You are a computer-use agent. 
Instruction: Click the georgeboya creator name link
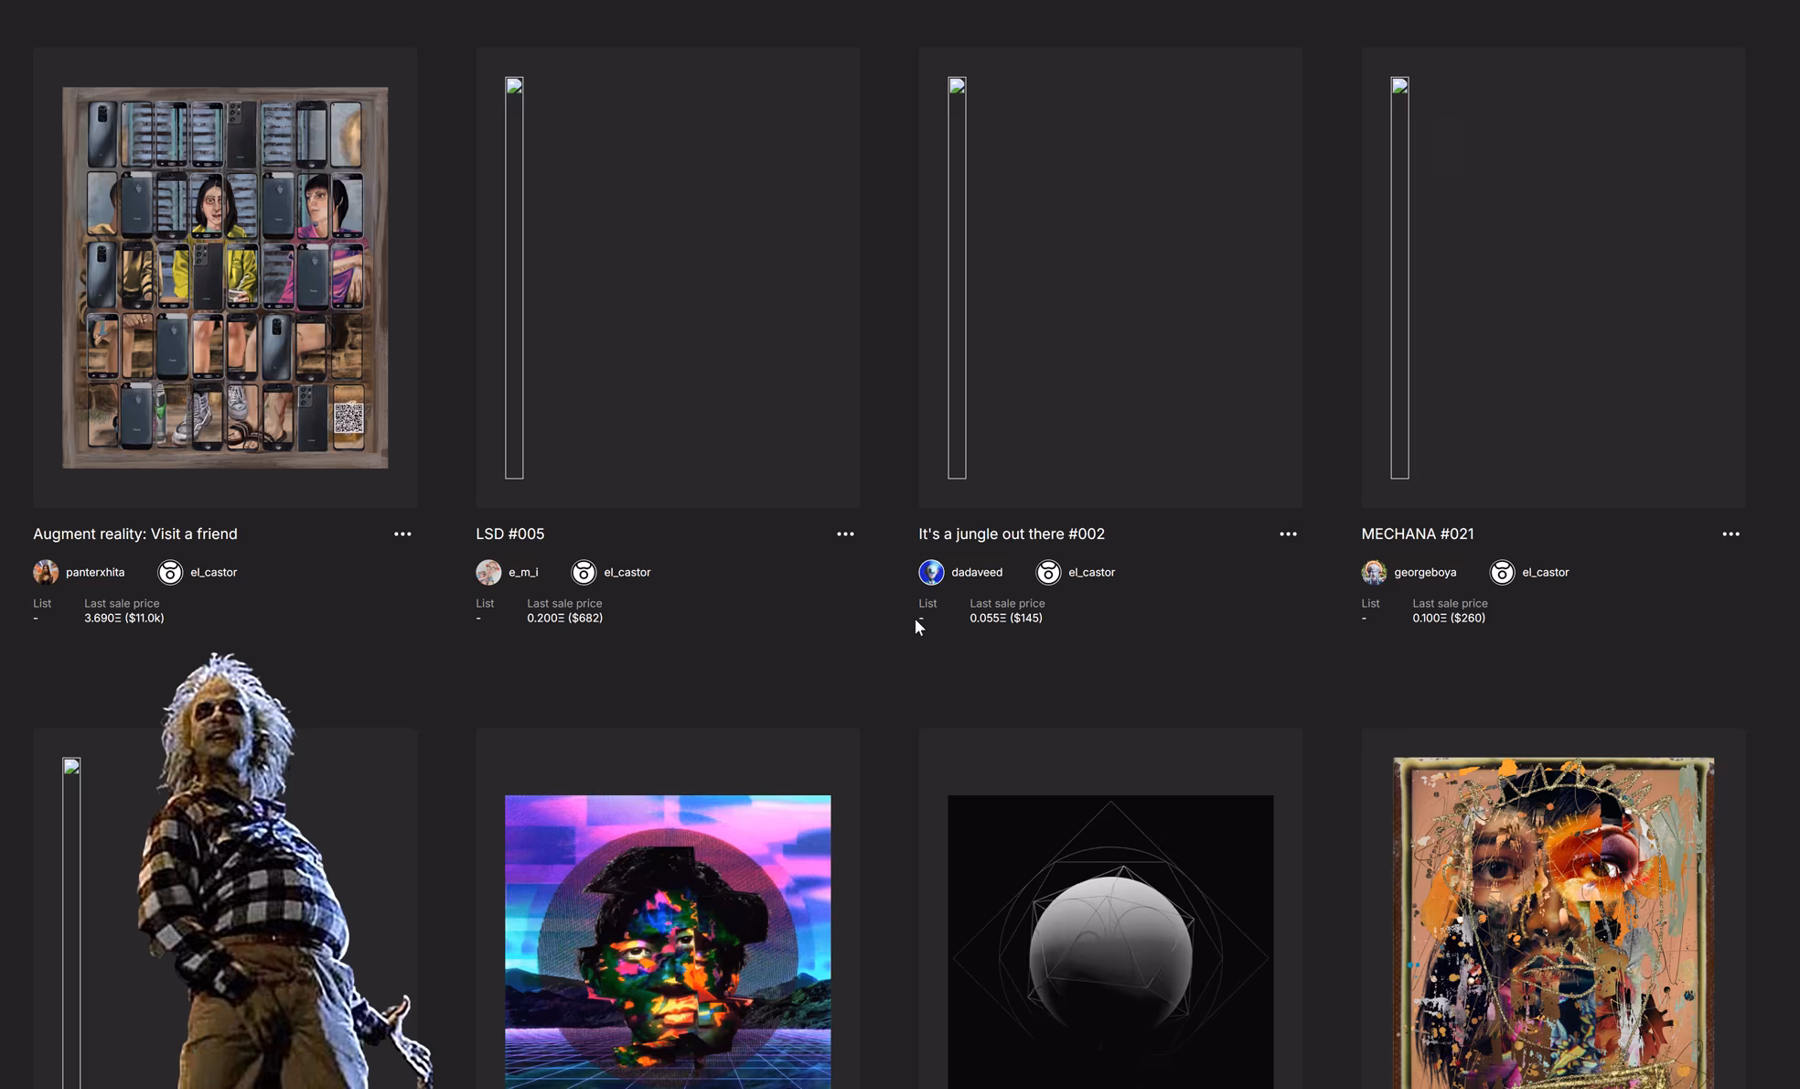point(1425,572)
